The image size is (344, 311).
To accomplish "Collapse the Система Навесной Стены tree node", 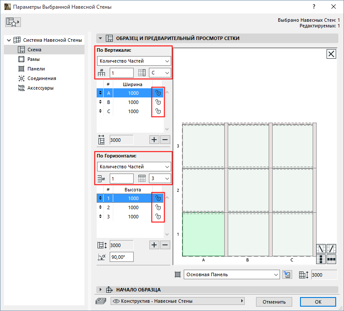I will 9,40.
